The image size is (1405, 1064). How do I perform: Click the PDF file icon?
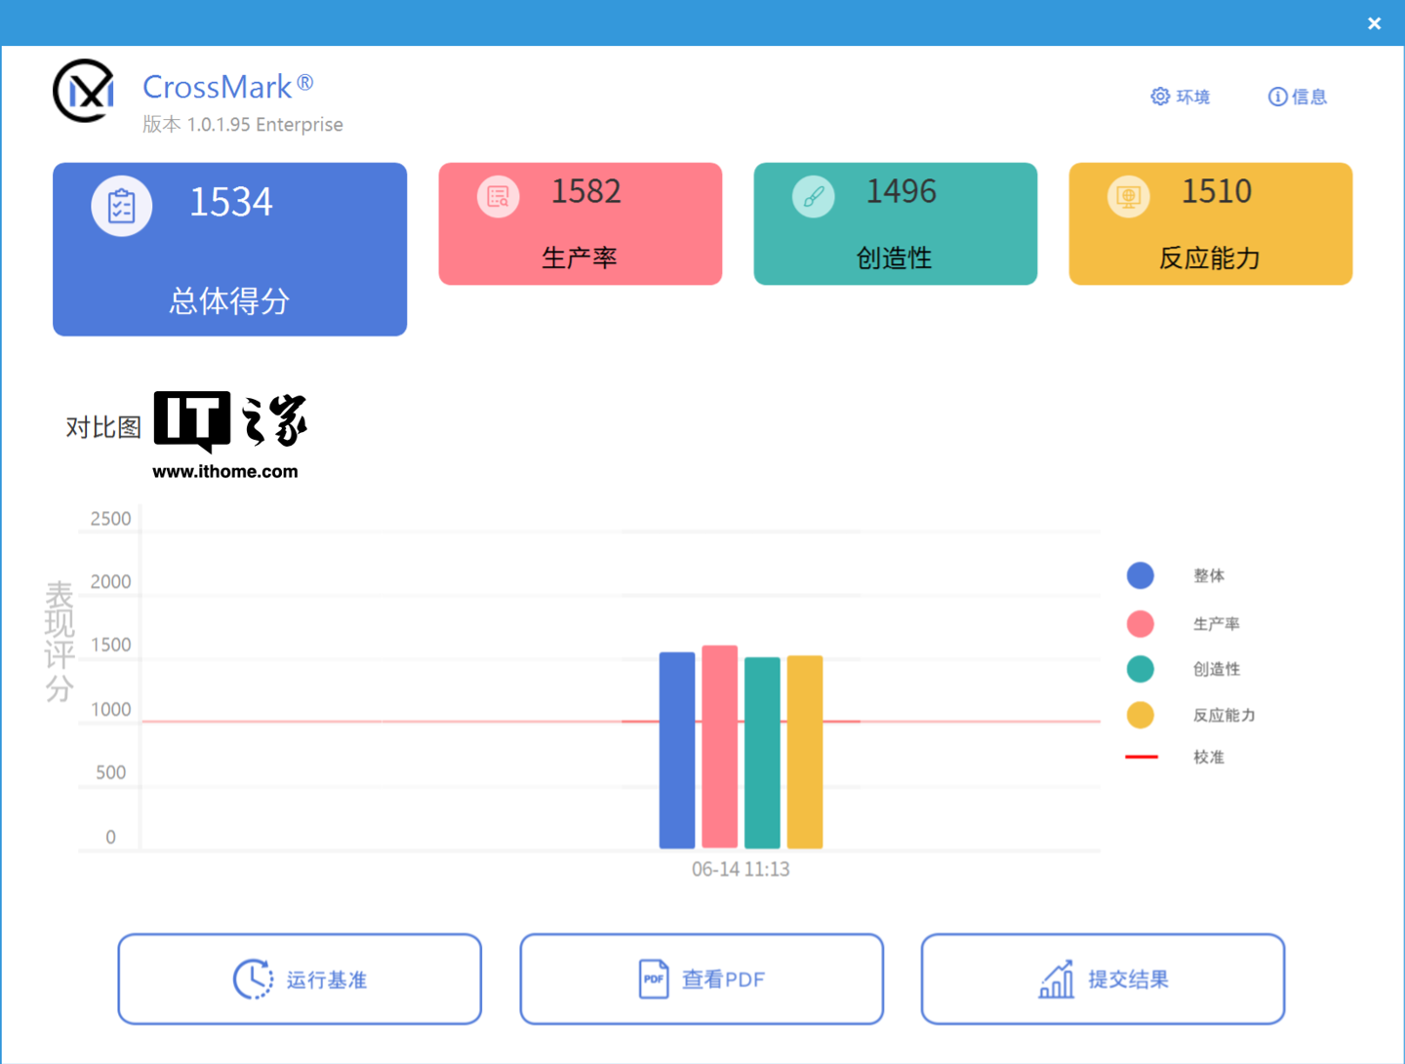coord(654,979)
